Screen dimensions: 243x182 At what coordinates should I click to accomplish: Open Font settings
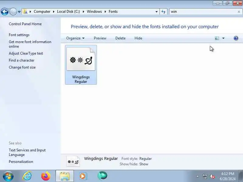[x=19, y=35]
